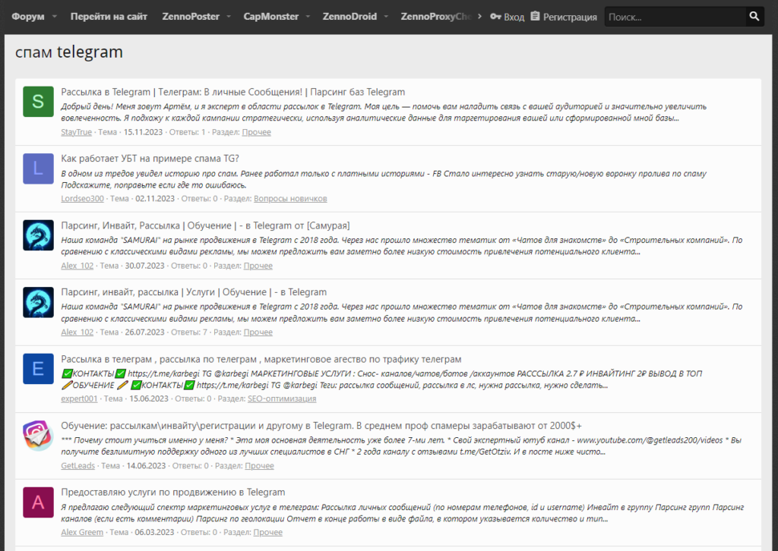
Task: Open thread Предоставляю услуги по продвижению
Action: [173, 492]
